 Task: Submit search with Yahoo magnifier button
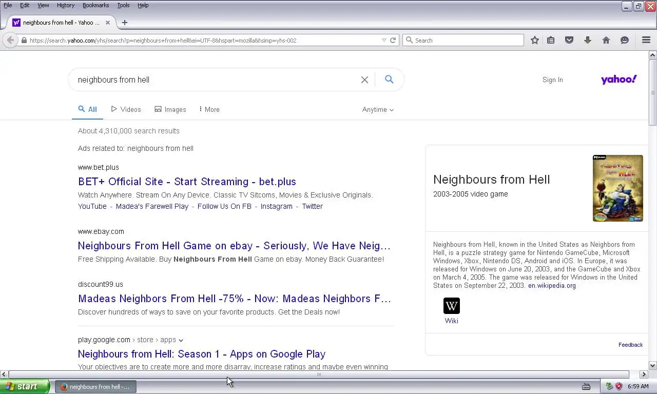389,80
